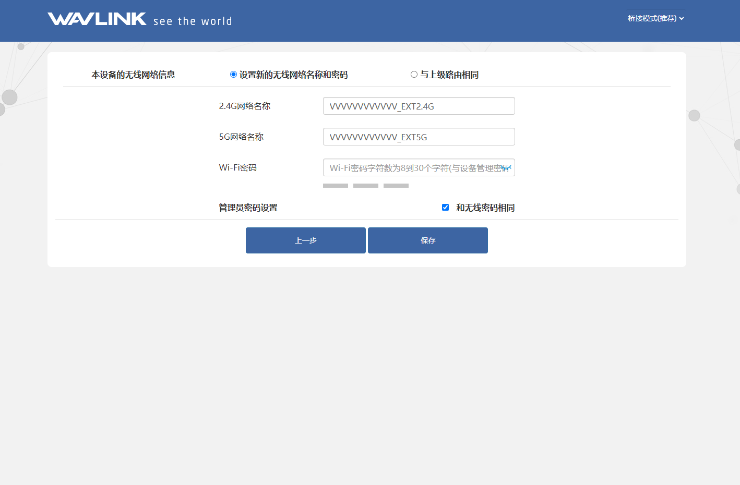
Task: Uncheck the 和无线密码相同 checkbox
Action: [445, 208]
